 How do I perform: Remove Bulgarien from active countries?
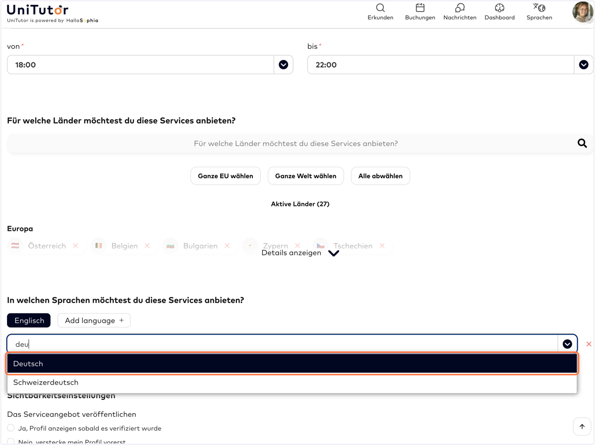[227, 246]
